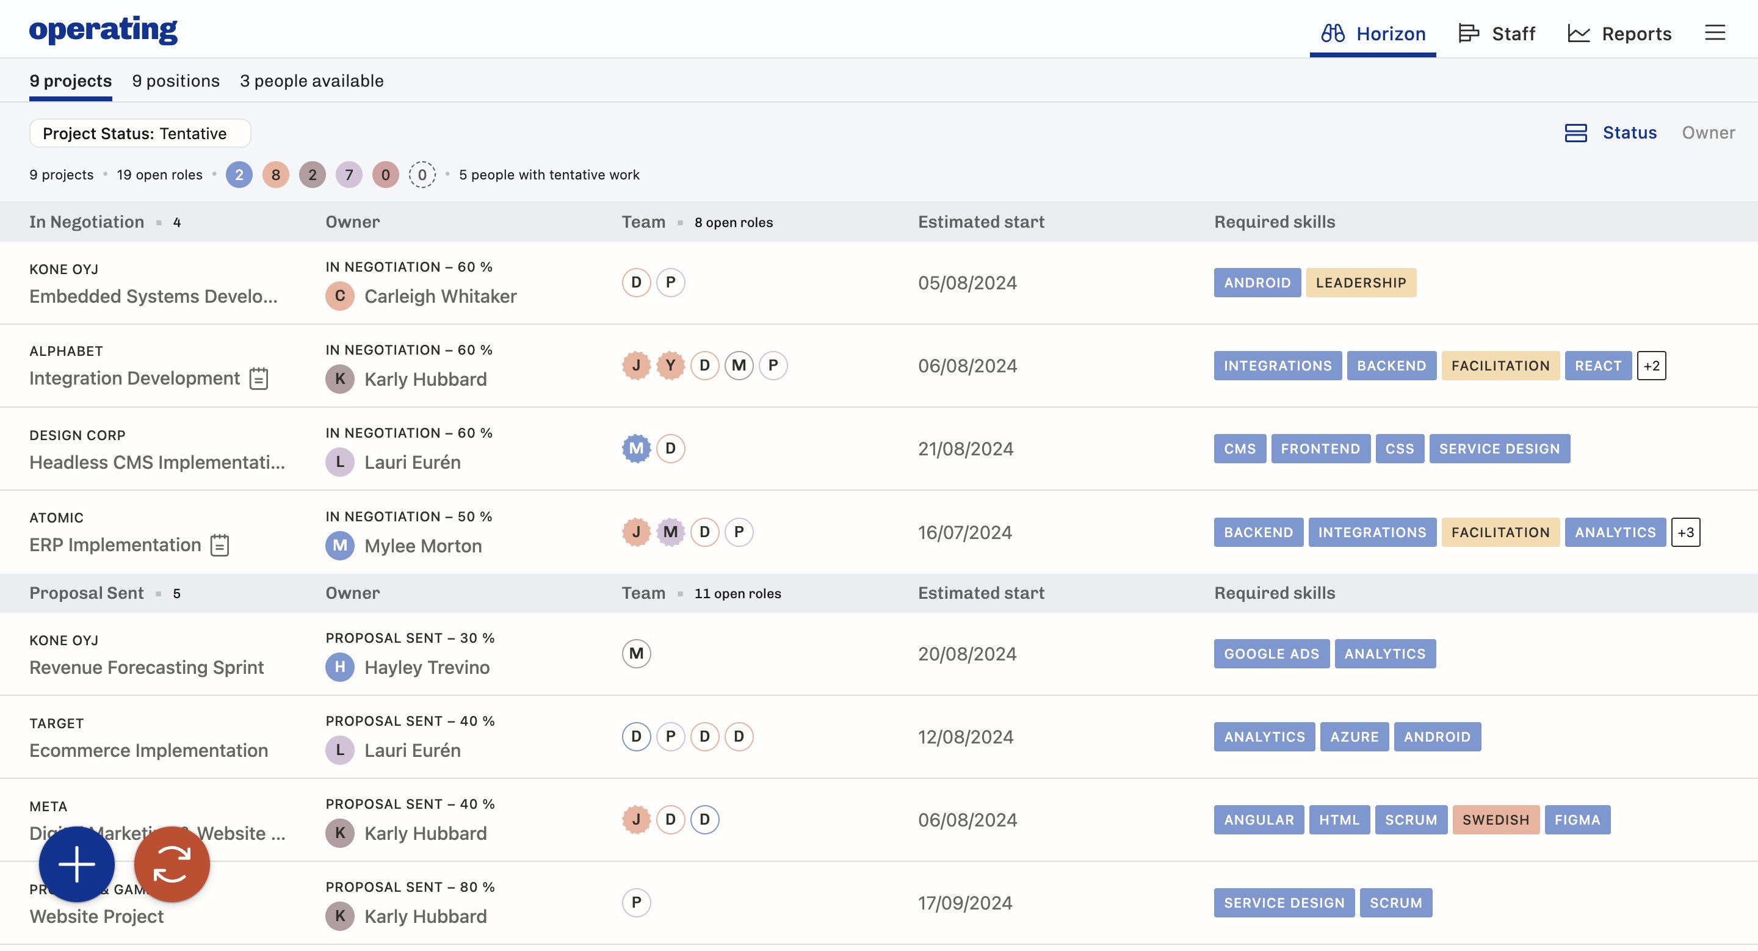Expand the +2 skills on Integration Development
1758x951 pixels.
(x=1651, y=366)
